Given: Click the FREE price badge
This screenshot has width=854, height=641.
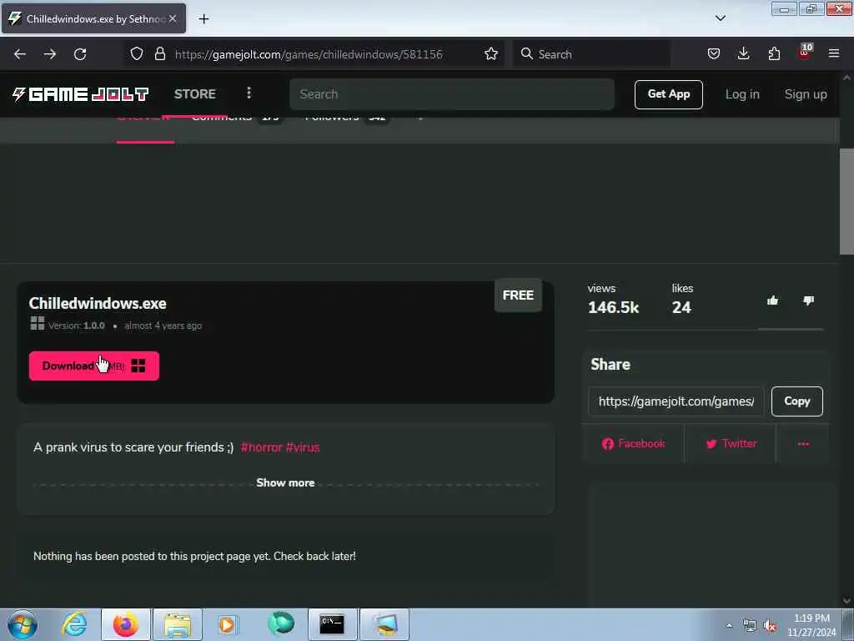Looking at the screenshot, I should coord(518,295).
